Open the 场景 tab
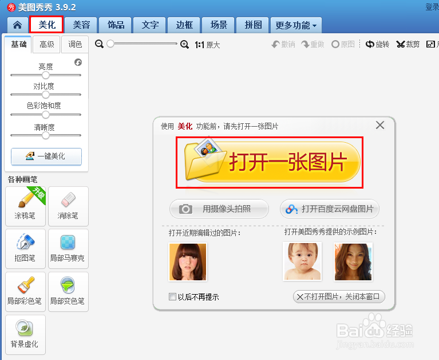 click(x=219, y=25)
